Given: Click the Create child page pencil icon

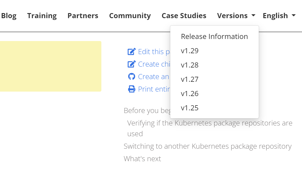Looking at the screenshot, I should pyautogui.click(x=131, y=64).
